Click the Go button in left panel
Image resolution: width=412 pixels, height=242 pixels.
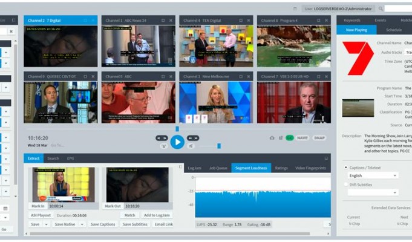pos(4,229)
